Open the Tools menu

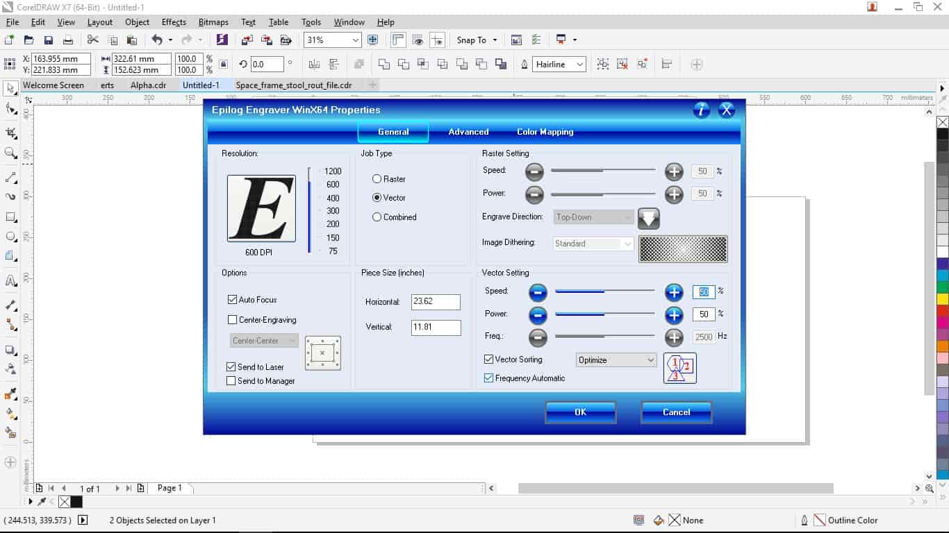tap(311, 22)
